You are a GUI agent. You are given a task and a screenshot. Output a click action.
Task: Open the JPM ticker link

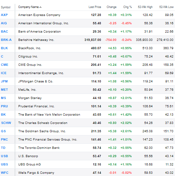[4, 81]
